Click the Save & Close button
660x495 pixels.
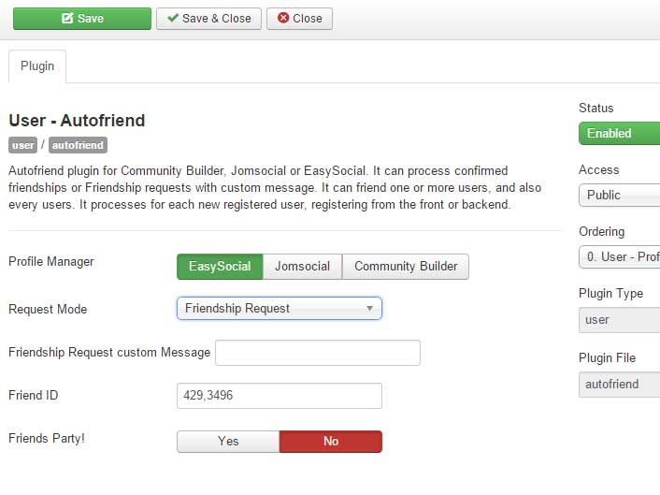(x=208, y=19)
